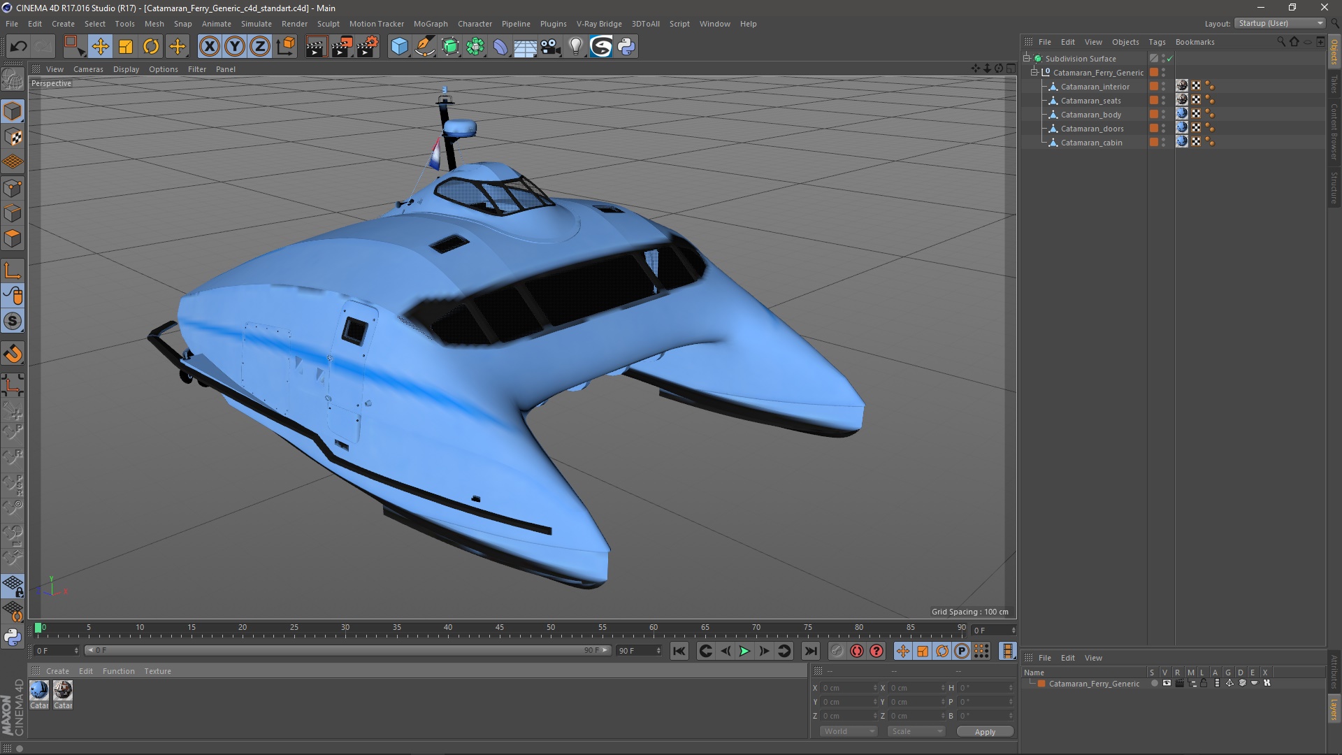
Task: Select the Catamaran_seats object
Action: coord(1090,101)
